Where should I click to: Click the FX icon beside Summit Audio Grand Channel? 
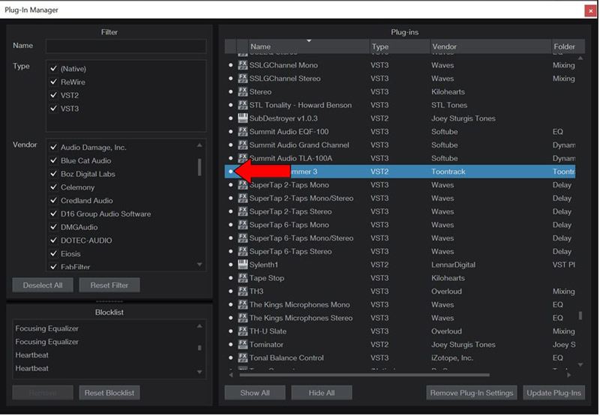tap(242, 145)
